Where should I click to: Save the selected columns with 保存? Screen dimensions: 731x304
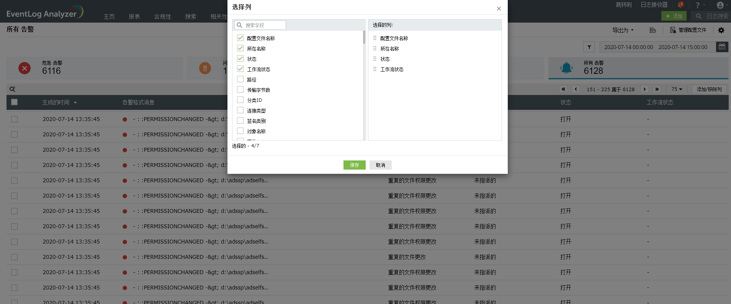point(355,165)
